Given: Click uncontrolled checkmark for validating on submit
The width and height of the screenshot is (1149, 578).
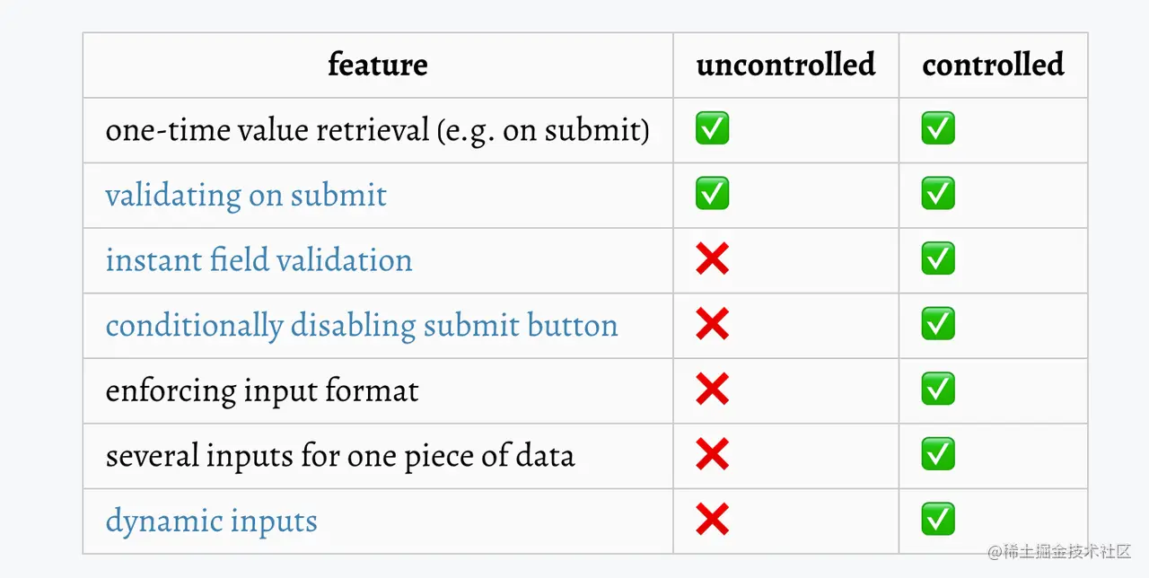Looking at the screenshot, I should click(712, 193).
